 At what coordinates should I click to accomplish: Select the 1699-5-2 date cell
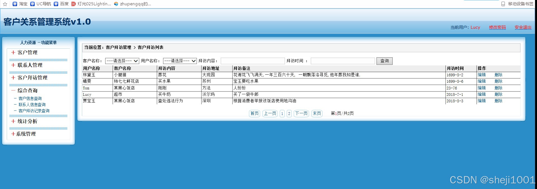pos(461,75)
